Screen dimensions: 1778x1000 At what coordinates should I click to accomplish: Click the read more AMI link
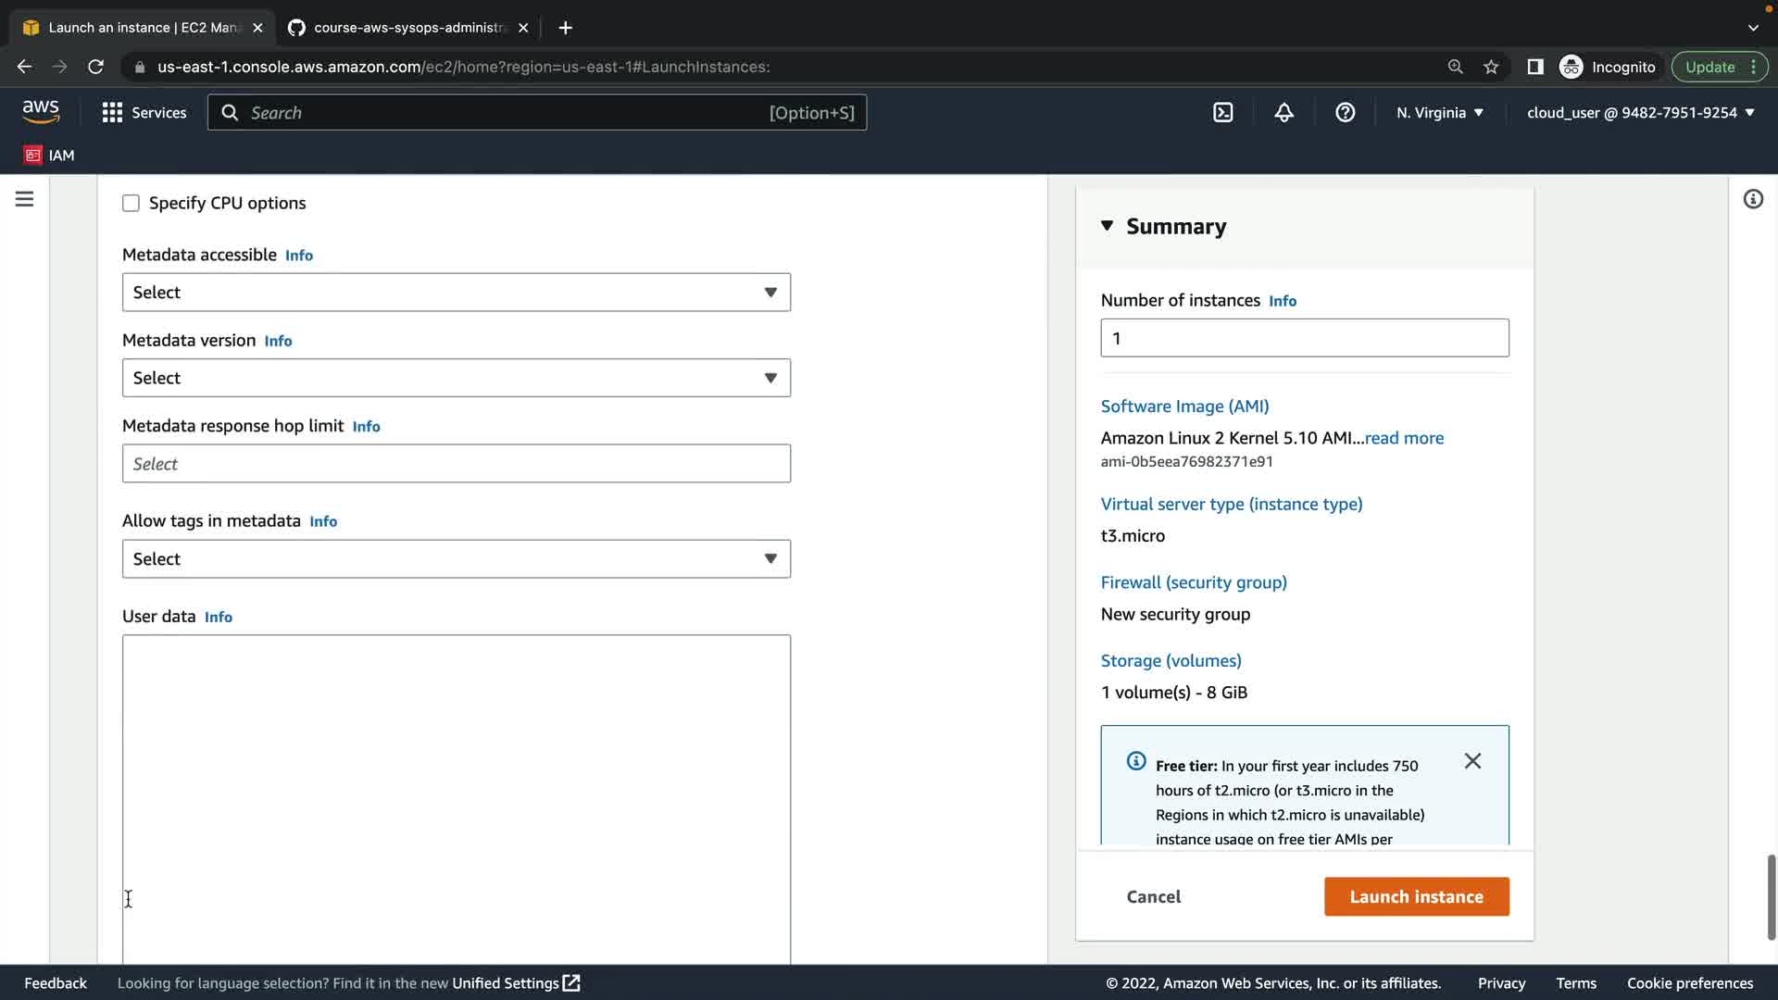pyautogui.click(x=1404, y=438)
